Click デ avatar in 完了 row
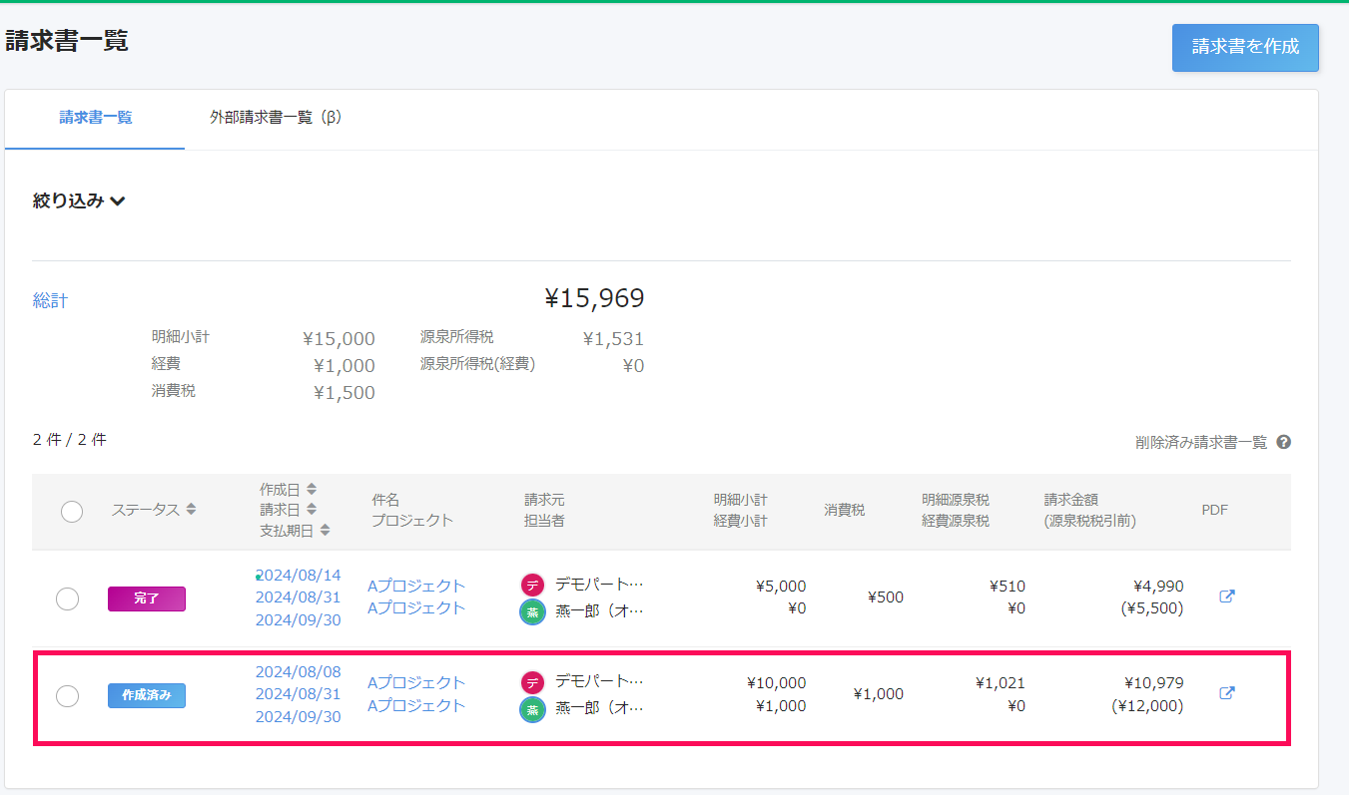Screen dimensions: 1349x795 [x=533, y=586]
